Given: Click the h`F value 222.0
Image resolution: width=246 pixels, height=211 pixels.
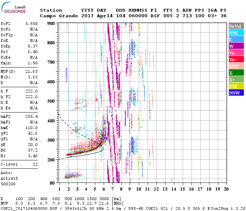Looking at the screenshot, I should point(32,91).
